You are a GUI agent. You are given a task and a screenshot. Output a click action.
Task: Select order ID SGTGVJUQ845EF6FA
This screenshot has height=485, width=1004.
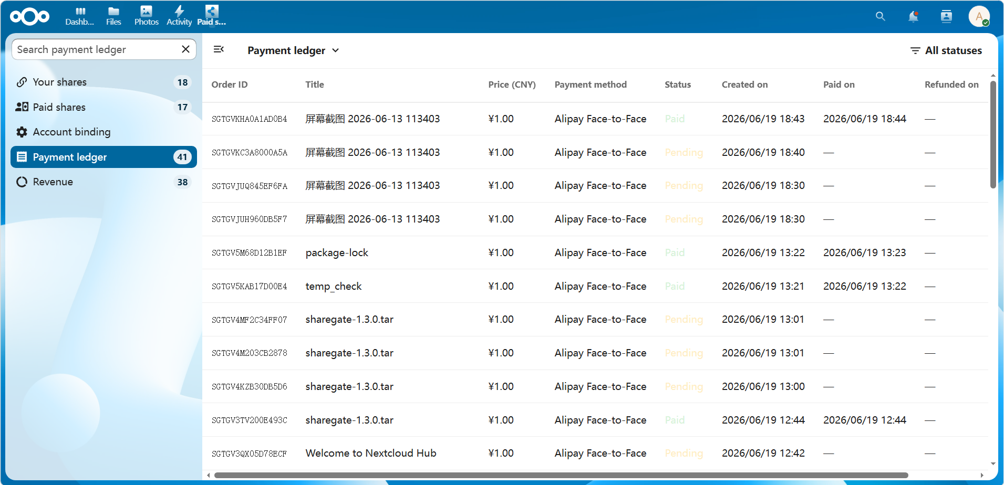tap(250, 186)
